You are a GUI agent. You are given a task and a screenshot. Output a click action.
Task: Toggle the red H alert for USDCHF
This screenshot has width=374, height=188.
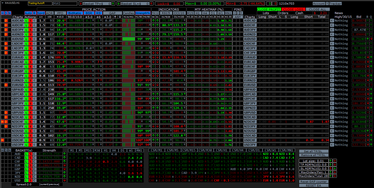coord(2,140)
